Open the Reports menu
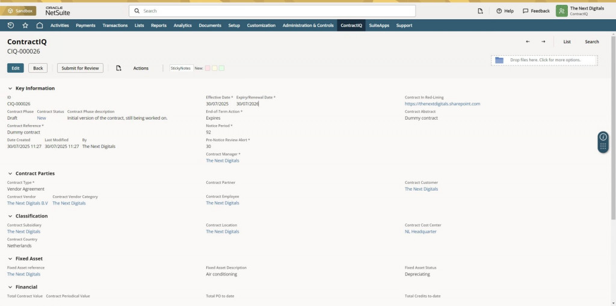Screen dimensions: 616x306 [159, 25]
